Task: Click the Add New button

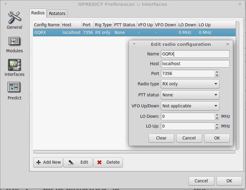Action: click(x=48, y=162)
